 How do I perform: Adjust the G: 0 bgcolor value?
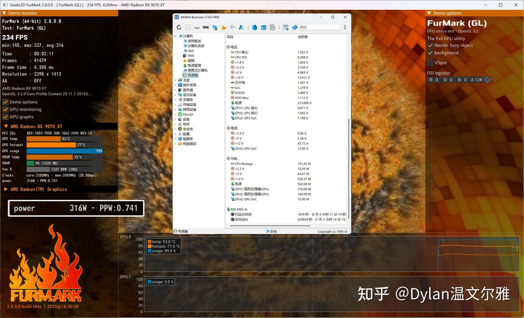tap(448, 80)
